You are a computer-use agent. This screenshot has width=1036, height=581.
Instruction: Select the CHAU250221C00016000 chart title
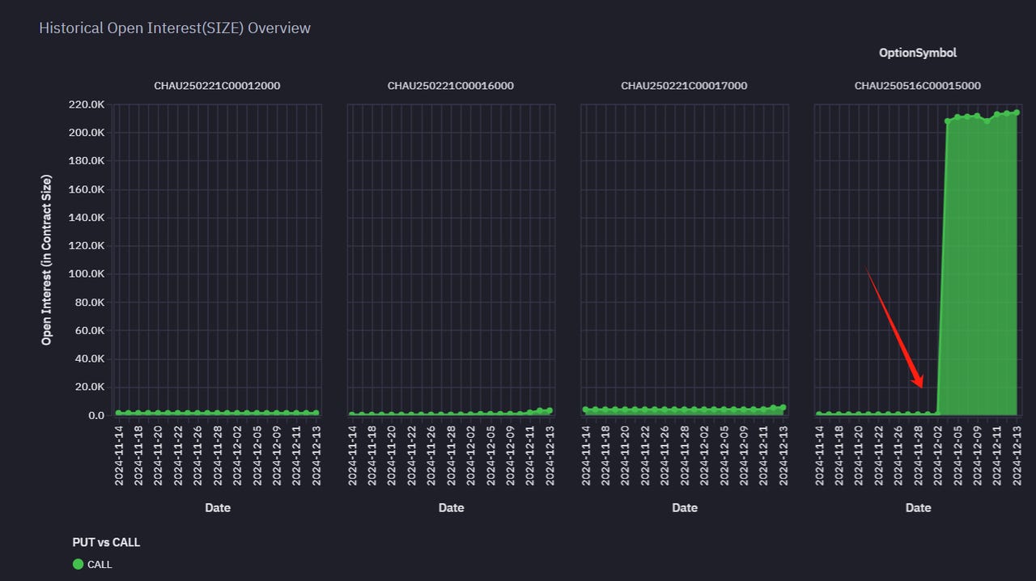tap(450, 86)
